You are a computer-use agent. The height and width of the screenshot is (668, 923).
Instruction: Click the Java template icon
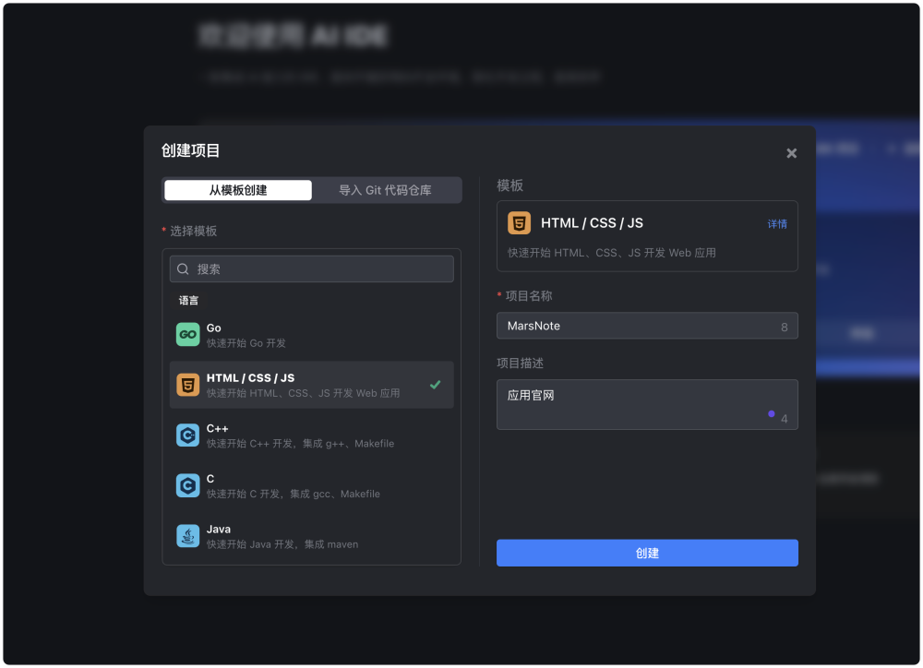tap(187, 535)
